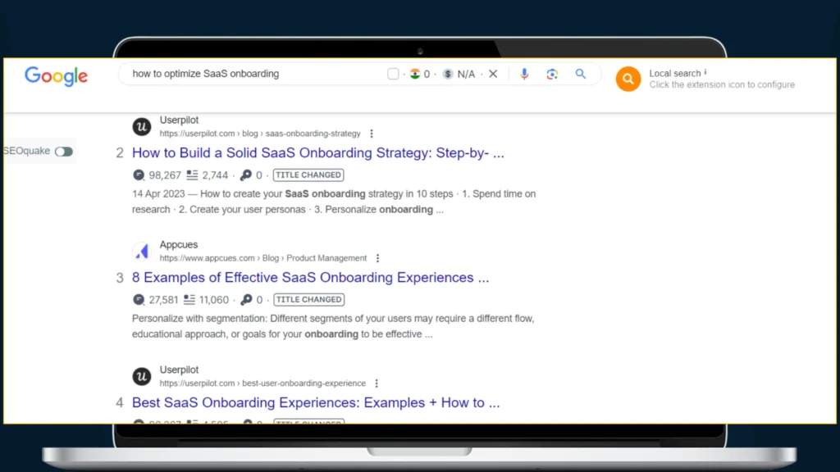
Task: Clear the search query with the X
Action: pos(493,74)
